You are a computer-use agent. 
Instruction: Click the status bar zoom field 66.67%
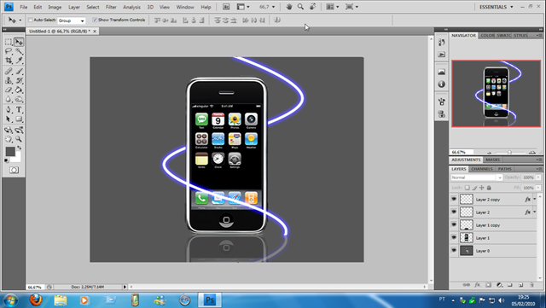[35, 287]
